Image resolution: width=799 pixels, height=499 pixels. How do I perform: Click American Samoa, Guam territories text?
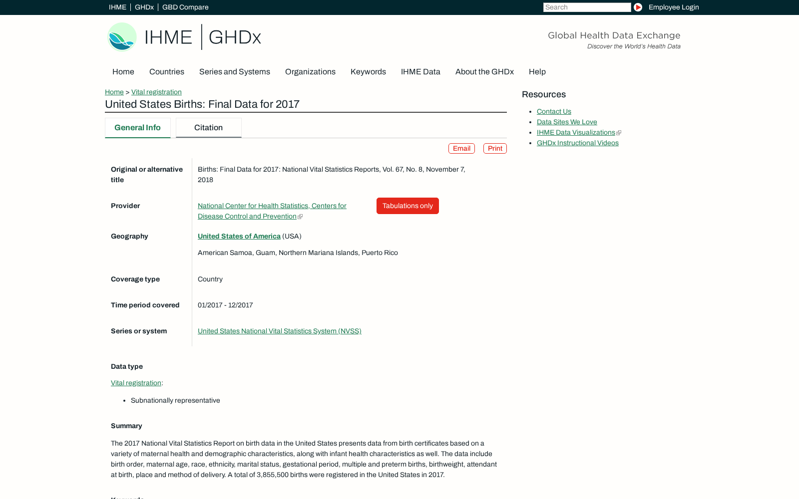click(x=298, y=252)
